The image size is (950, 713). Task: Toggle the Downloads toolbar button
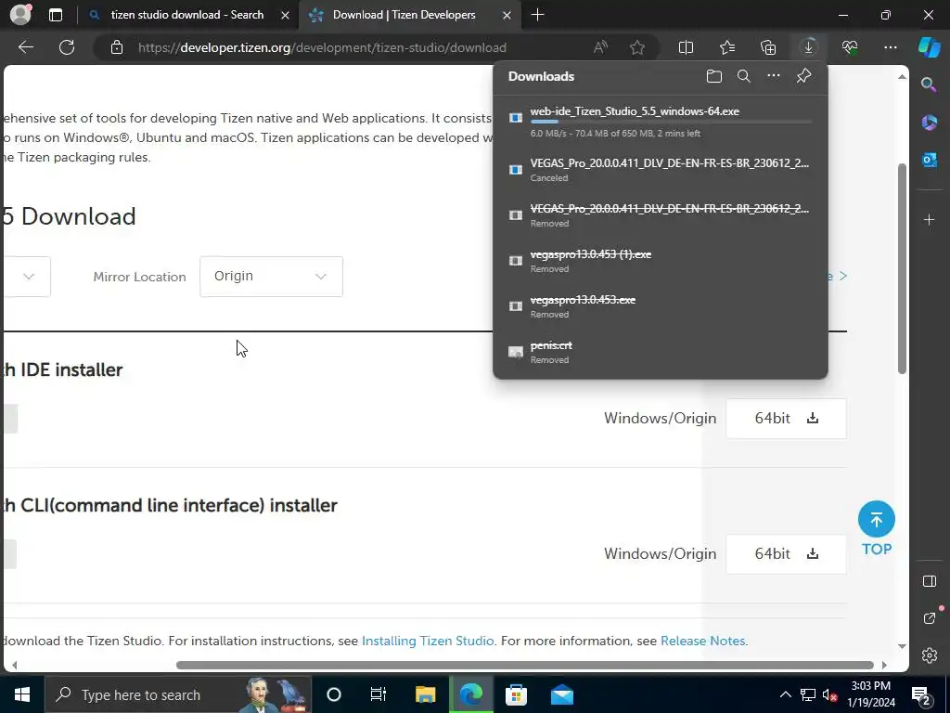[808, 47]
